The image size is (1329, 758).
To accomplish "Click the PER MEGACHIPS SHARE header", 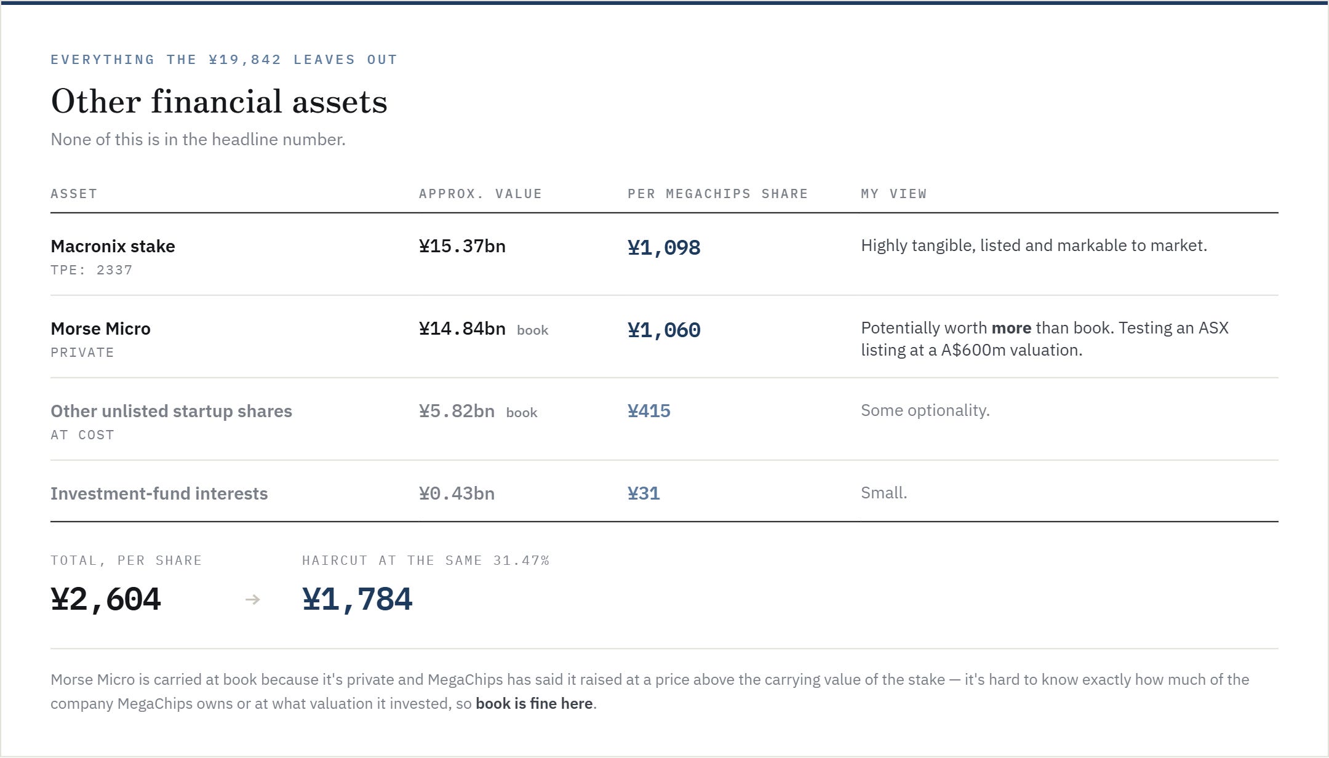I will pyautogui.click(x=717, y=194).
